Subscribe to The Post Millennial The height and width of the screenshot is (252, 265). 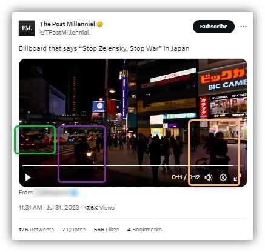(213, 27)
